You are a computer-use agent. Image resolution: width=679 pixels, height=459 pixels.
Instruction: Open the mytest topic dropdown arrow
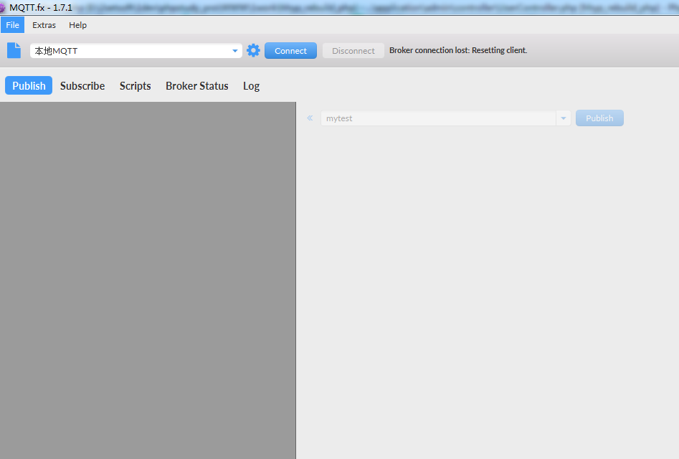[564, 118]
